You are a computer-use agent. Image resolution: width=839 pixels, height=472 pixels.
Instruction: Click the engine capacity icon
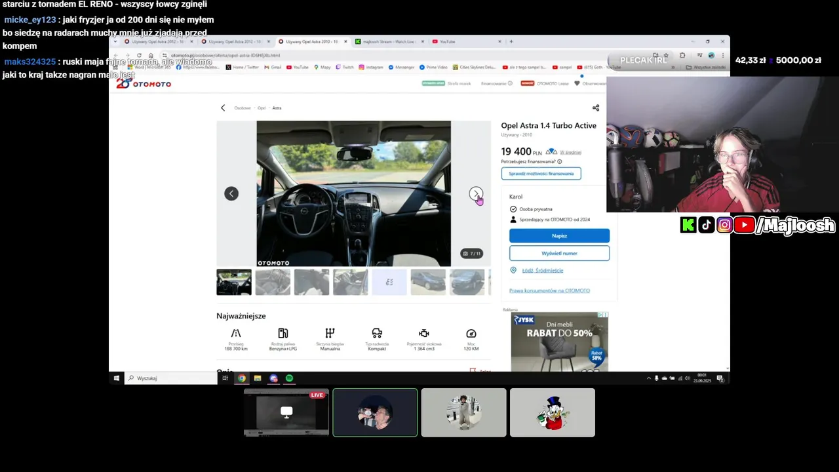click(424, 333)
